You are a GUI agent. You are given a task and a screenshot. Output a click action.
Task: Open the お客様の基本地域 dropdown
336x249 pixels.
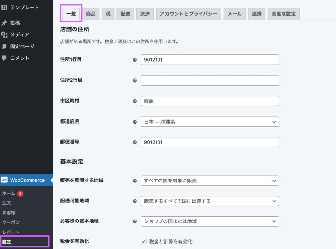[210, 221]
